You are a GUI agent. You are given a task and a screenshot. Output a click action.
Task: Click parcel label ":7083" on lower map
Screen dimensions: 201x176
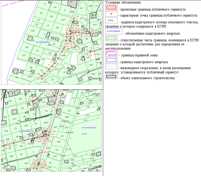pos(77,108)
